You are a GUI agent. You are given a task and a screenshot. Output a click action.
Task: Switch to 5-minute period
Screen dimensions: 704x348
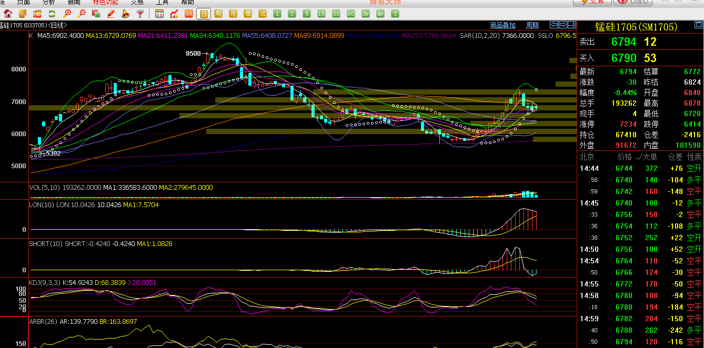[x=307, y=14]
